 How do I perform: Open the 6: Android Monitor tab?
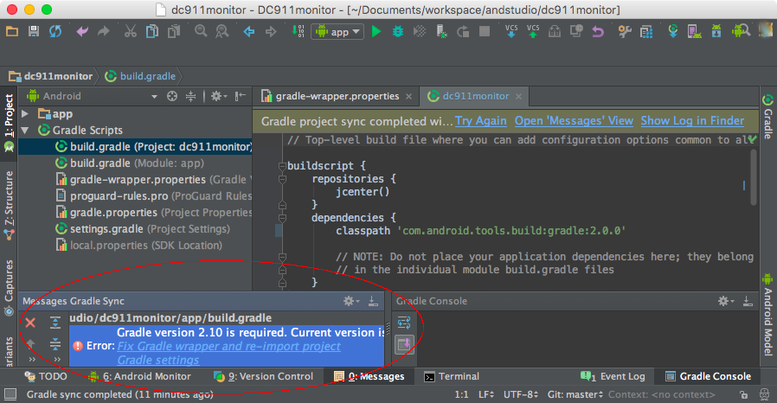coord(140,376)
